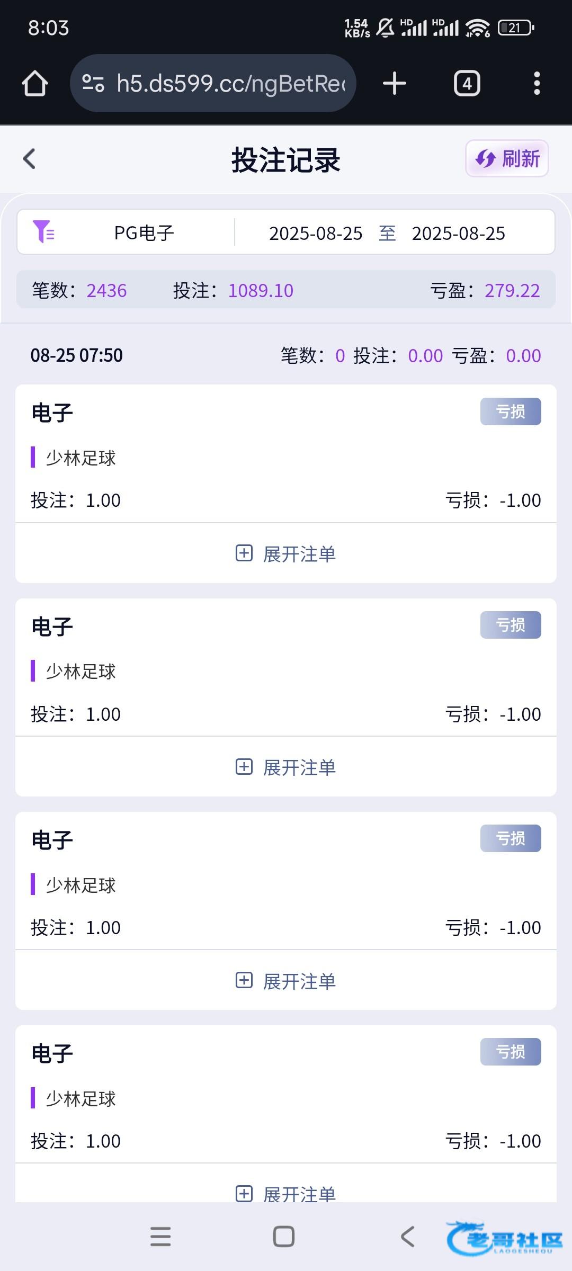
Task: Tap the browser home icon
Action: pos(35,84)
